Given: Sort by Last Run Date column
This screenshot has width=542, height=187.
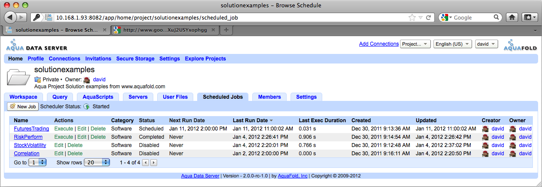Looking at the screenshot, I should [250, 120].
